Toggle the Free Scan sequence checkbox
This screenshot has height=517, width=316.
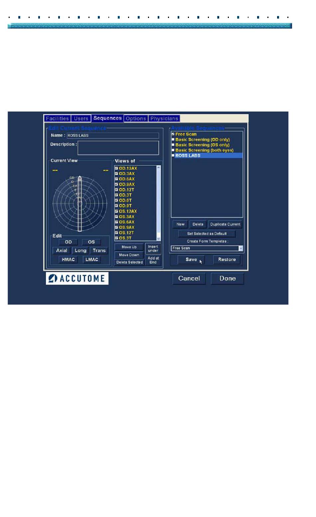point(173,134)
